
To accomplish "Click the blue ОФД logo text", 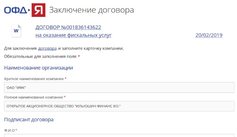I will (16, 10).
